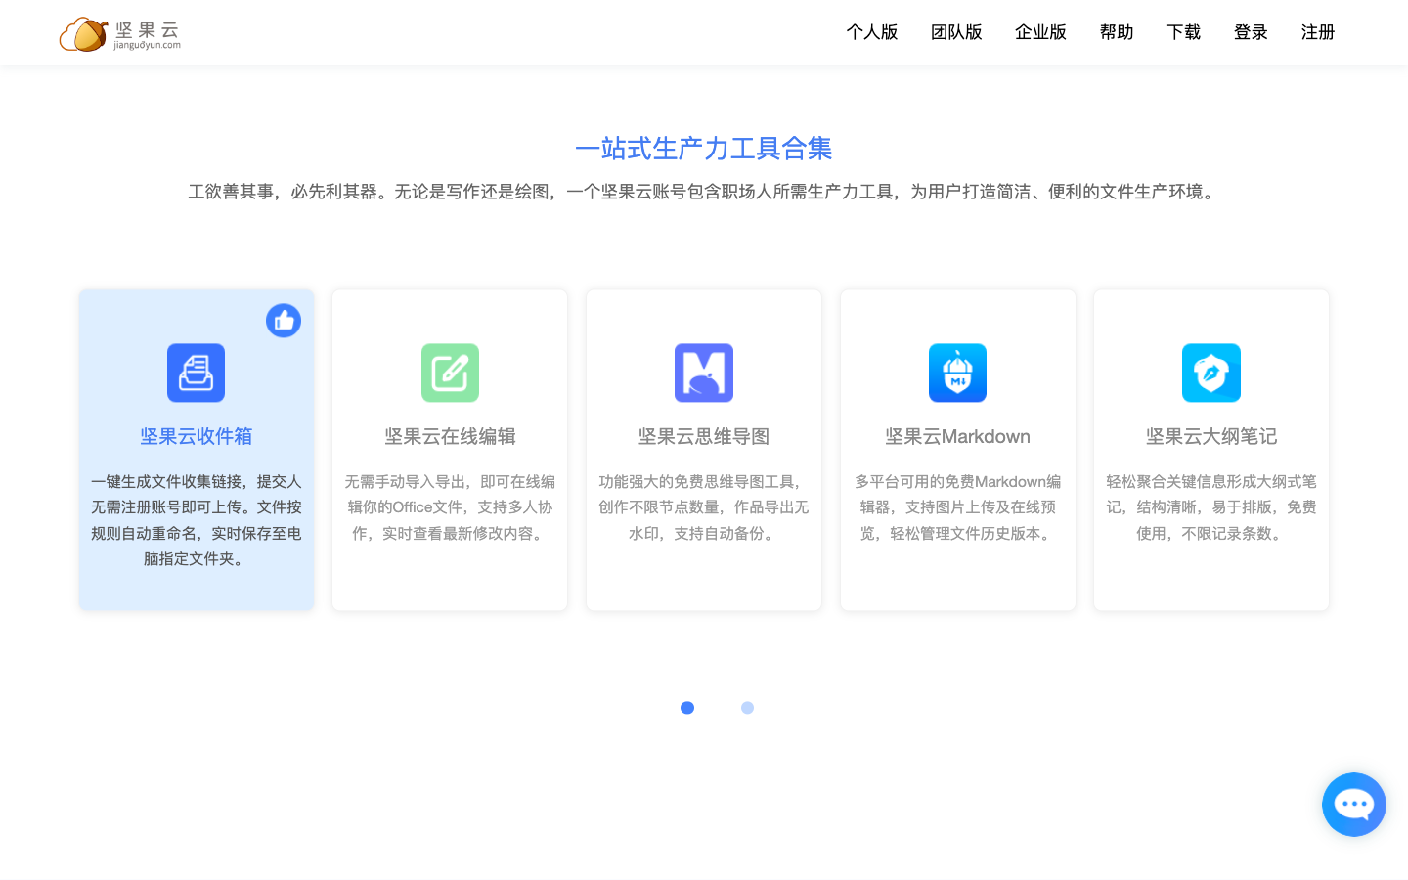Select the second carousel page dot
This screenshot has height=880, width=1408.
coord(747,707)
